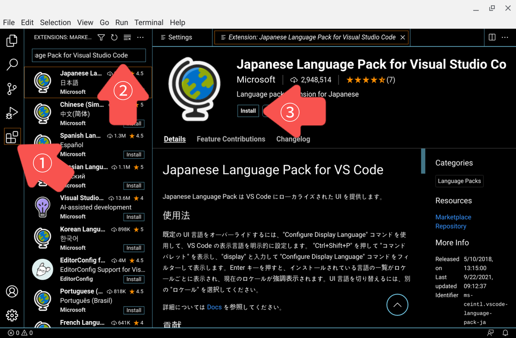This screenshot has width=516, height=338.
Task: Open the extensions filter funnel dropdown
Action: [x=101, y=37]
